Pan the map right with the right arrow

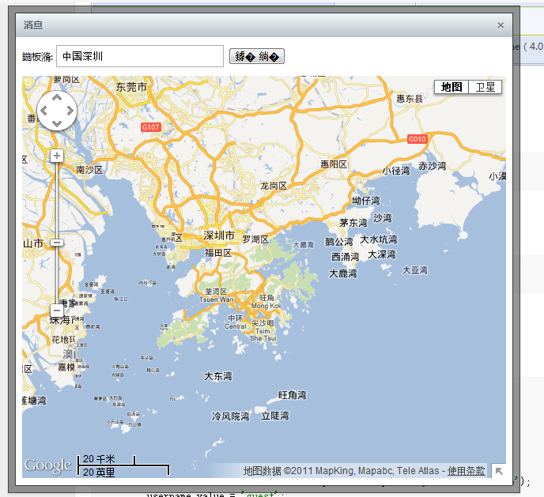[70, 111]
